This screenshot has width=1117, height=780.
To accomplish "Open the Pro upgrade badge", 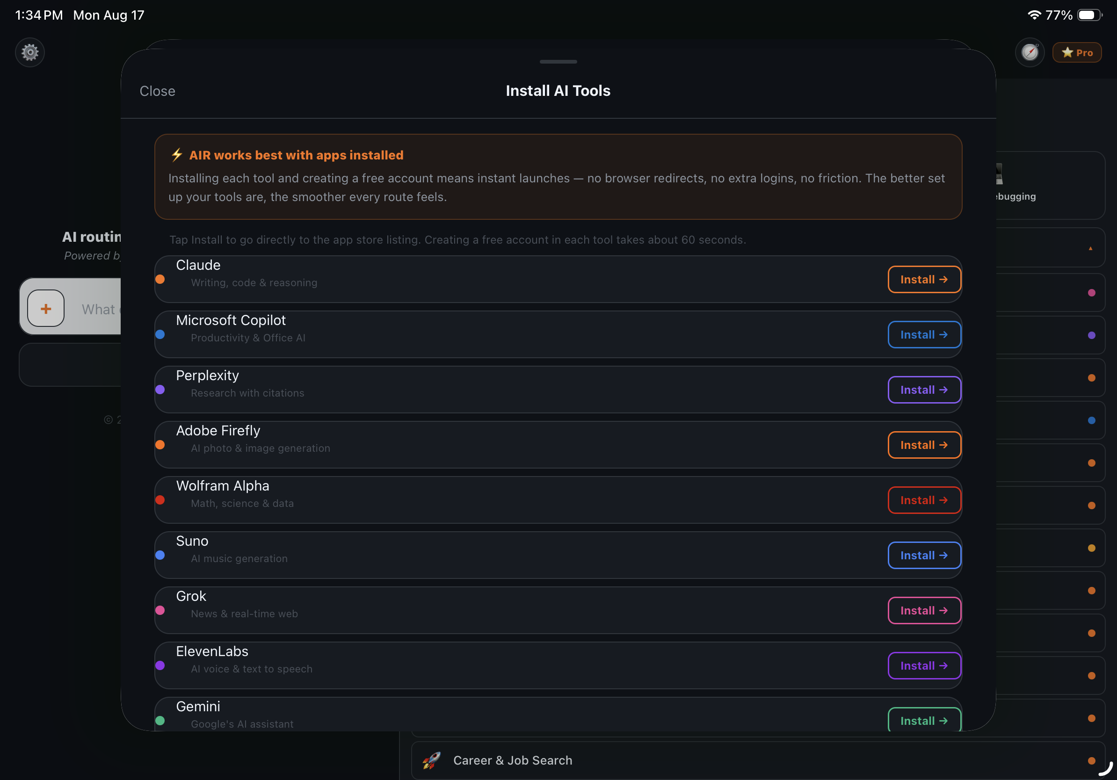I will (1077, 52).
